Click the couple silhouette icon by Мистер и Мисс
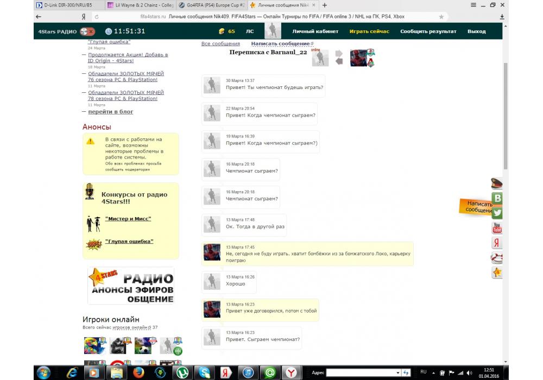Image resolution: width=543 pixels, height=380 pixels. click(93, 224)
